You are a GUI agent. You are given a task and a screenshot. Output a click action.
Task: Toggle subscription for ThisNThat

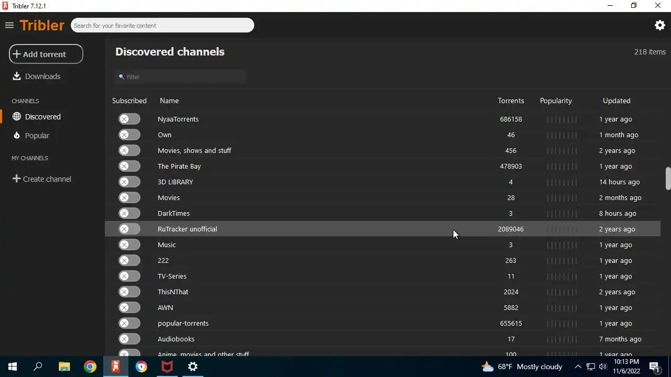pyautogui.click(x=129, y=292)
